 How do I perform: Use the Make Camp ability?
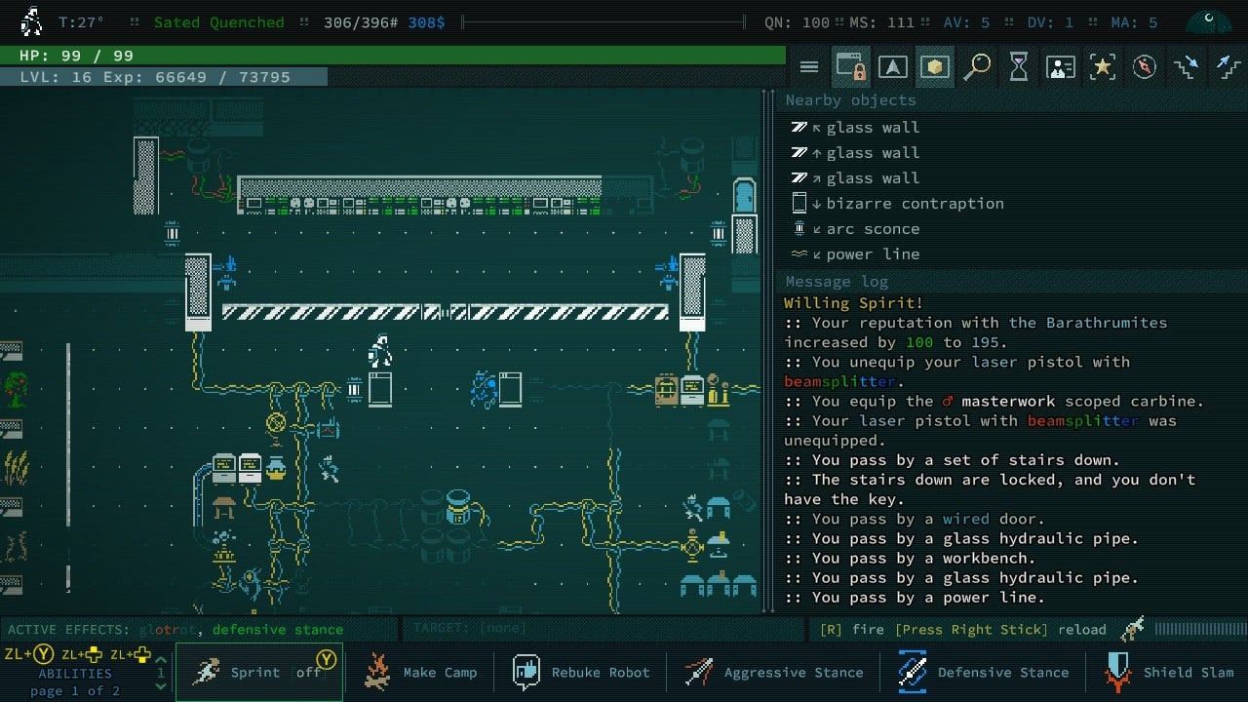419,672
